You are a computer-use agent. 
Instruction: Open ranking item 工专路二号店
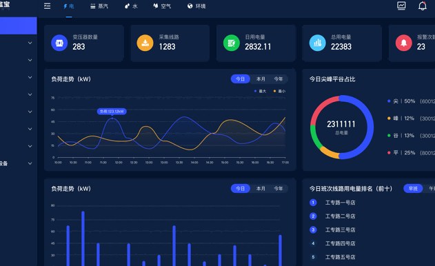(340, 216)
